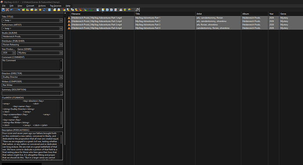The width and height of the screenshot is (303, 165).
Task: Select file 'Mp3tag Adeventures Part 4.mp4'
Action: click(102, 28)
